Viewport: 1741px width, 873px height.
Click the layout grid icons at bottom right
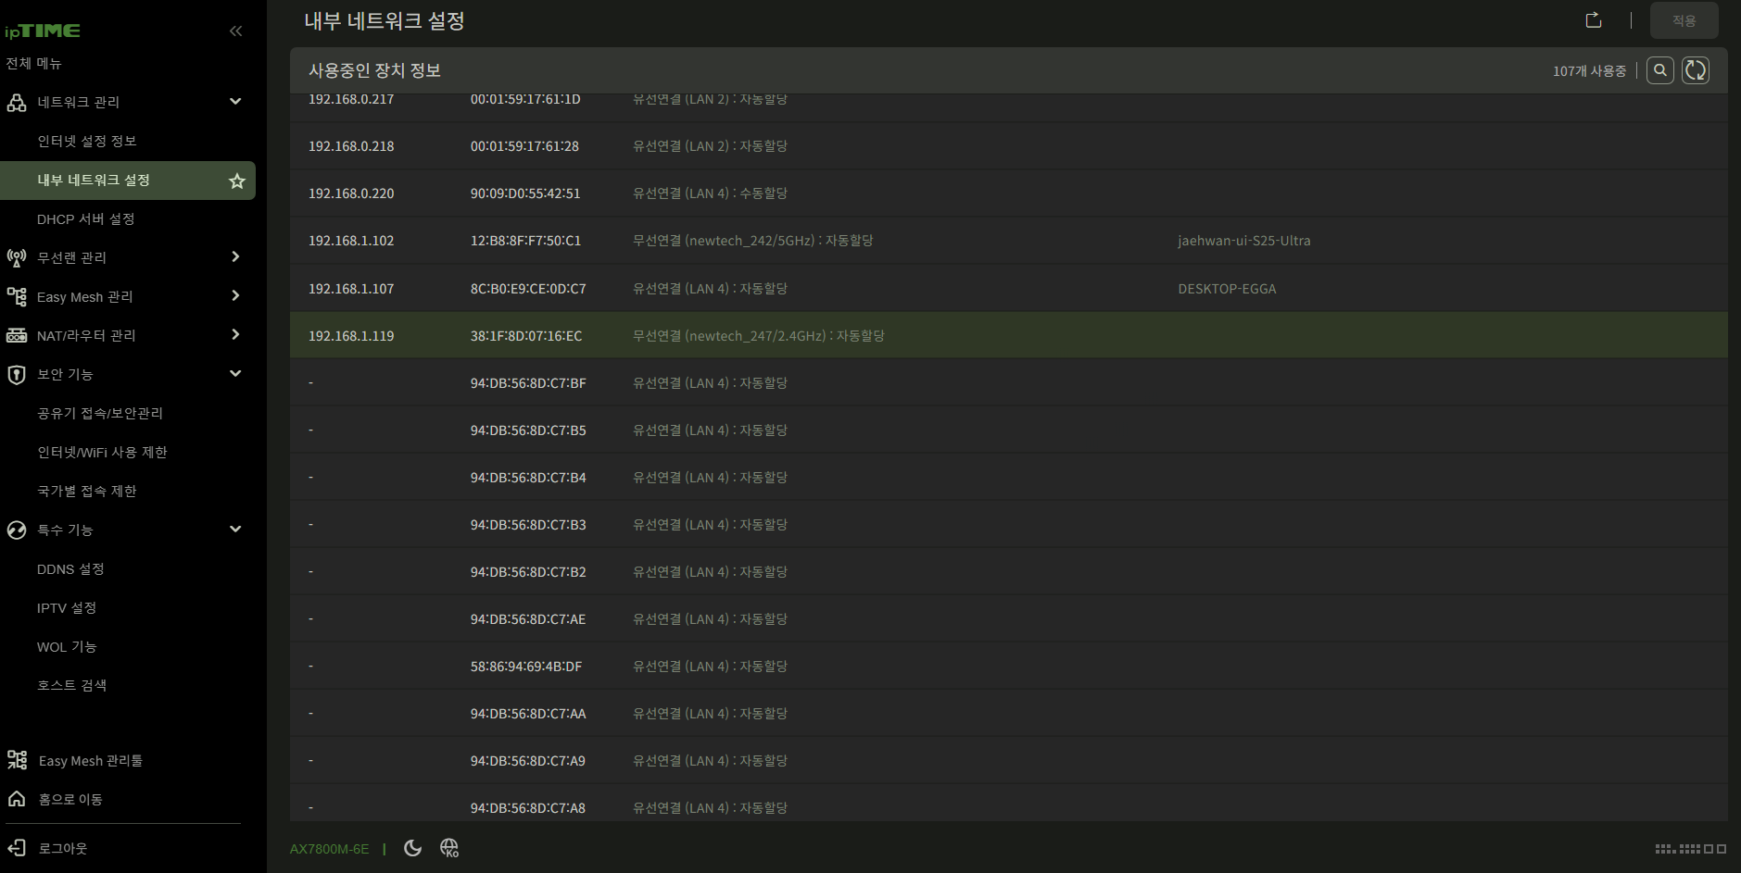pyautogui.click(x=1691, y=848)
